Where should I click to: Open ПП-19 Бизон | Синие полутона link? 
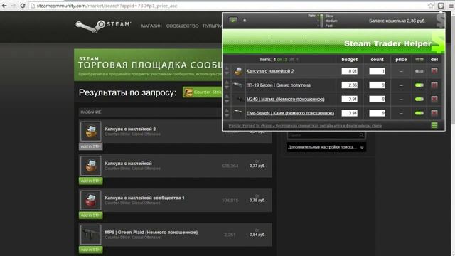278,85
